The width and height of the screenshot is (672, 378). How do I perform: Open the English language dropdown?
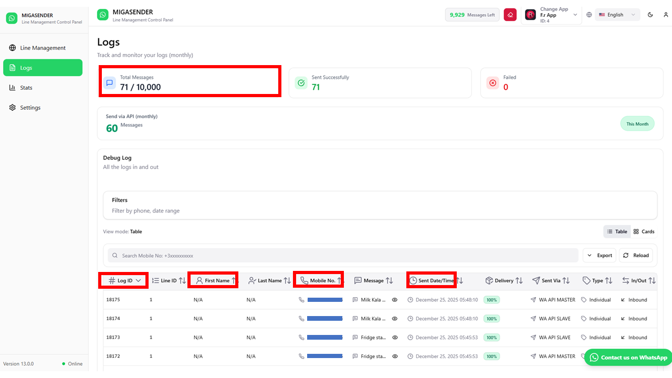point(617,15)
